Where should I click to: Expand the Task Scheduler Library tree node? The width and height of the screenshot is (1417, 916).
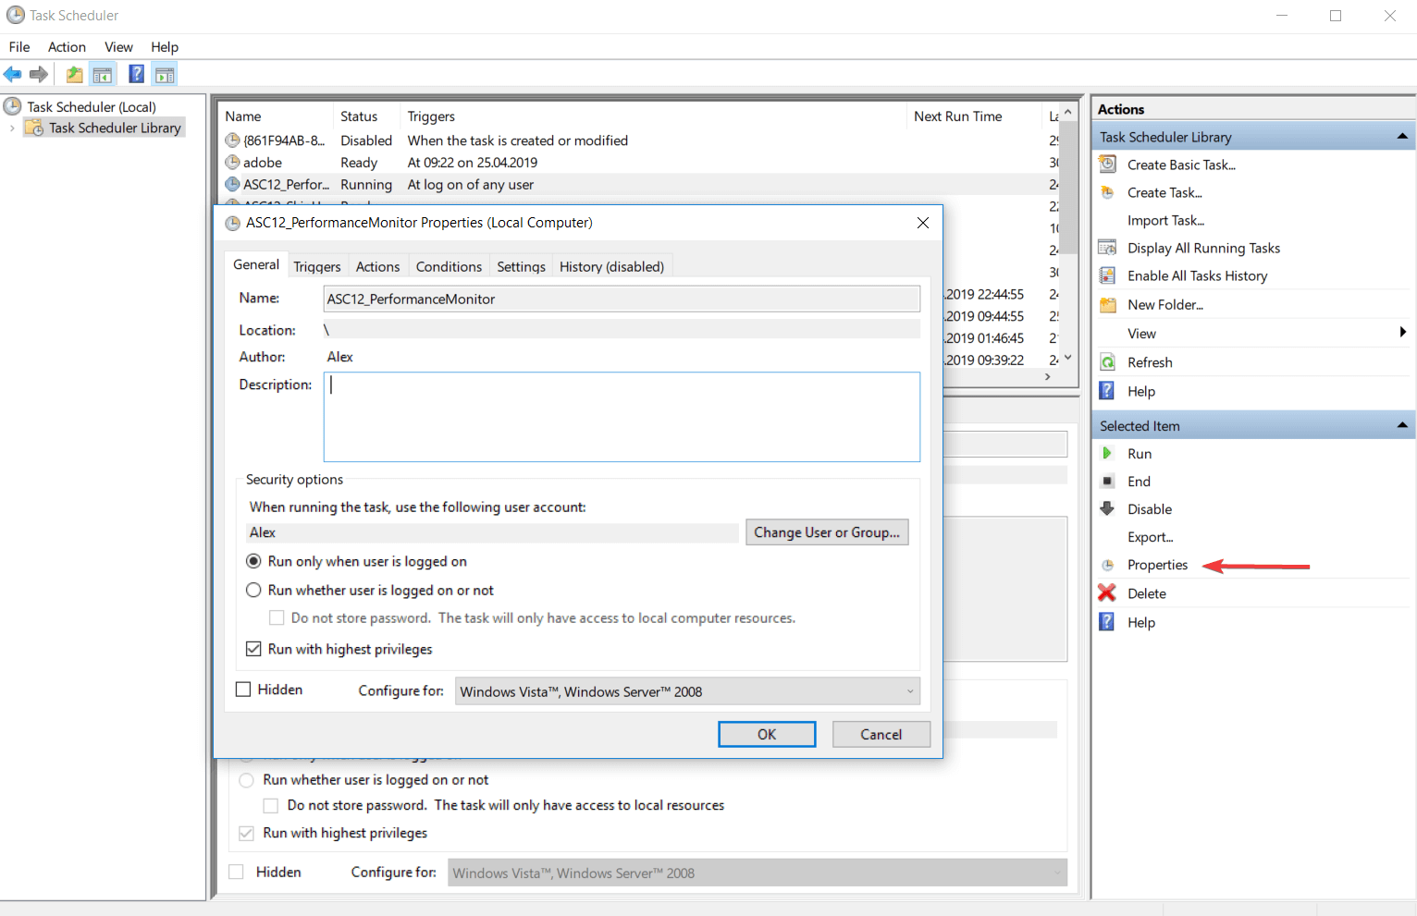[11, 128]
